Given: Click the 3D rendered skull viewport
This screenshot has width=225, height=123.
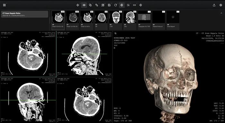Looking at the screenshot, I should click(169, 77).
